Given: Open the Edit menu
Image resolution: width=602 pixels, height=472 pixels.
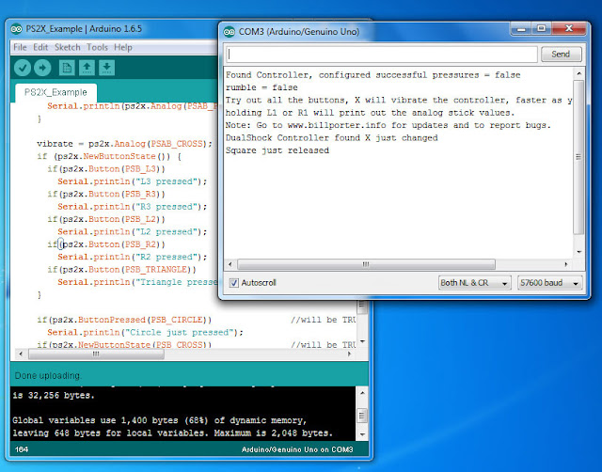Looking at the screenshot, I should (40, 47).
